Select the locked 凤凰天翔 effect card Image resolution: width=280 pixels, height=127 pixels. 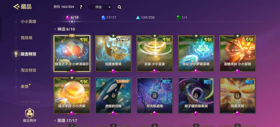237,95
